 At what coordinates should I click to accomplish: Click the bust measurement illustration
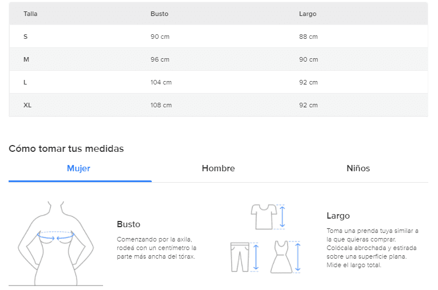pos(56,243)
